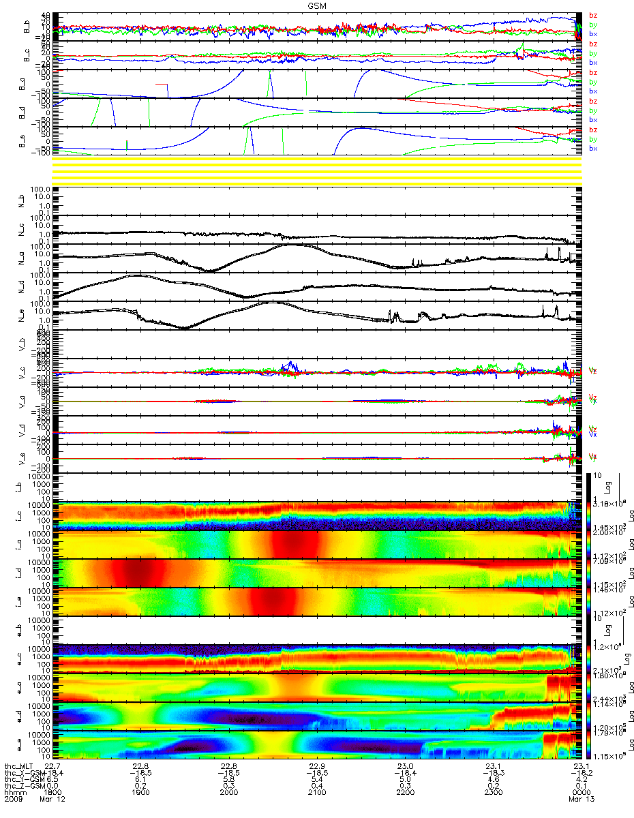Click the i_d ion spectrogram panel
634x818 pixels.
click(x=316, y=573)
